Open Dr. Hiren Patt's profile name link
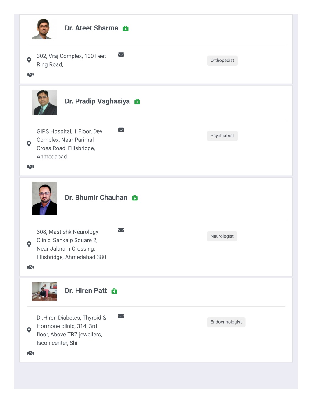Viewport: 312px width, 403px height. tap(86, 291)
